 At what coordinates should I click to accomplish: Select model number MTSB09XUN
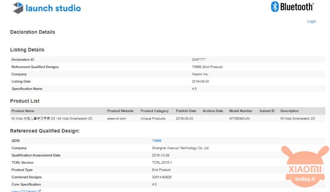tap(240, 119)
